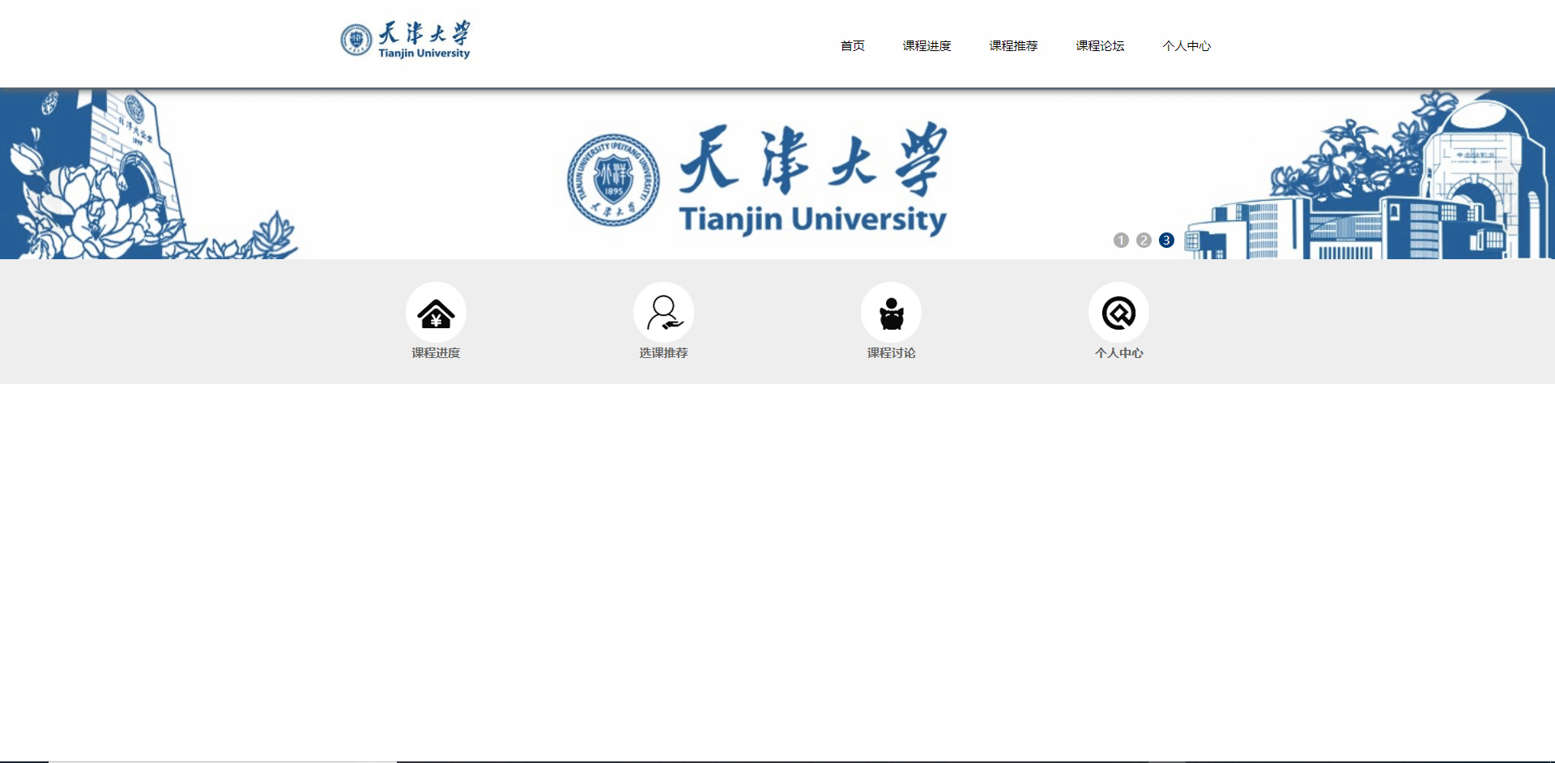Screen dimensions: 1555x763
Task: Open 课程论坛 in the top menu
Action: [x=1100, y=46]
